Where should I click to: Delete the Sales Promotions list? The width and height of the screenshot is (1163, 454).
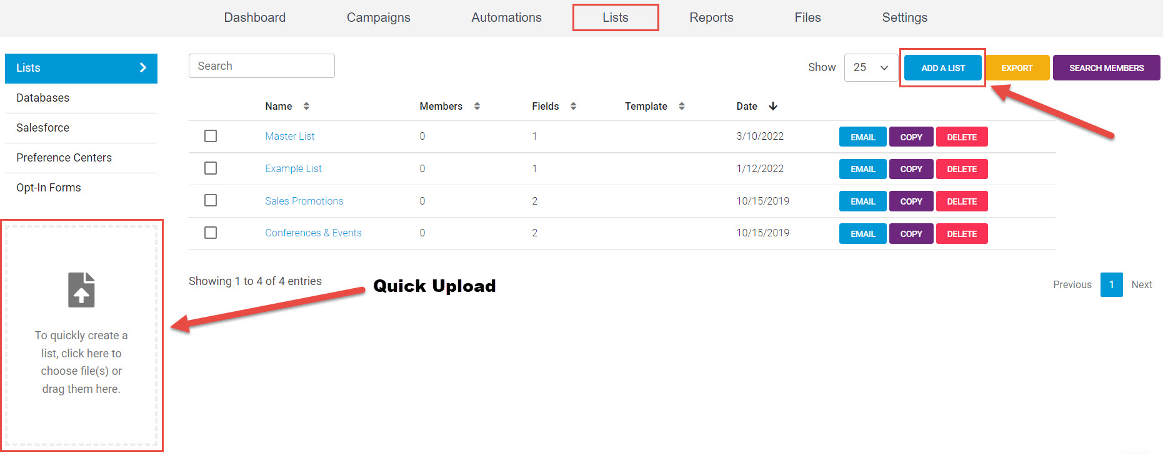[961, 201]
